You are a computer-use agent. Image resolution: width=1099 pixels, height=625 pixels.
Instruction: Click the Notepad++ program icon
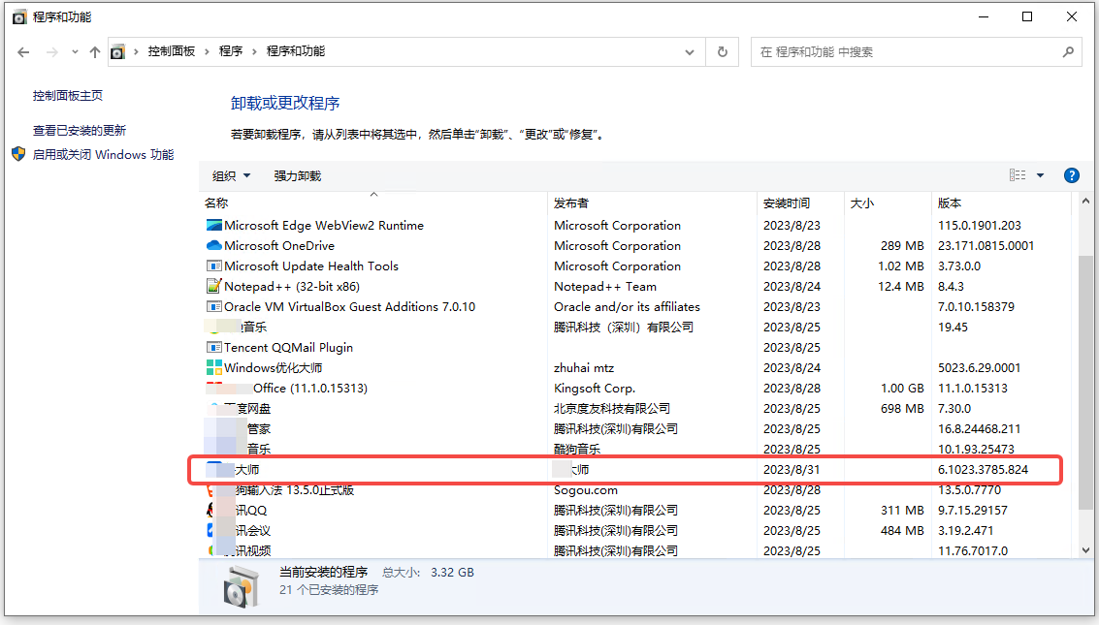coord(213,286)
